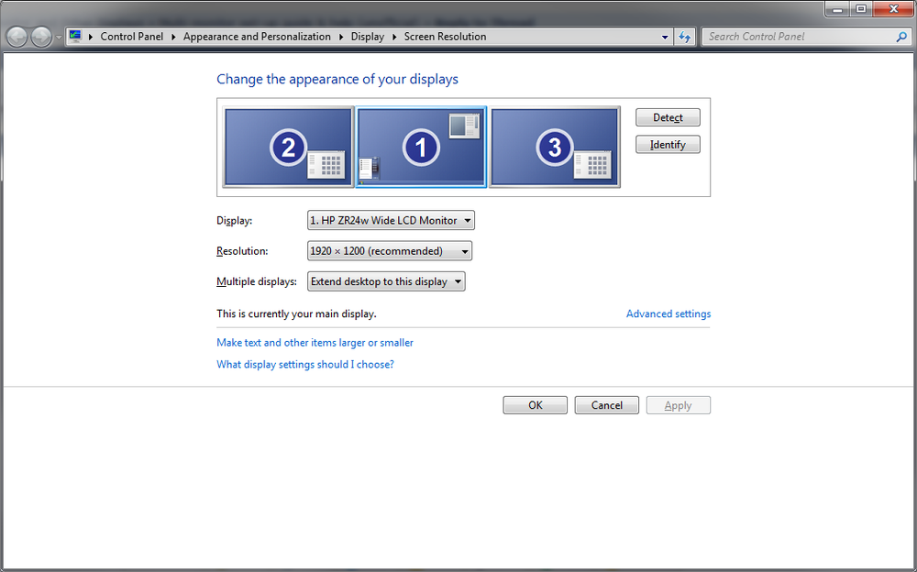Click the Cancel button
Screen dimensions: 917x572
[606, 405]
